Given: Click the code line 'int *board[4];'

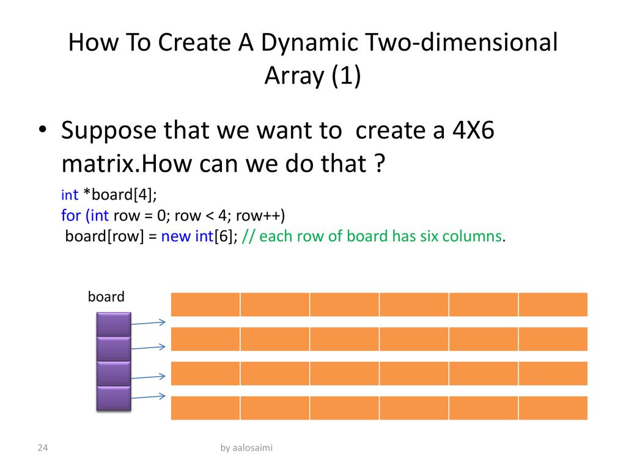Looking at the screenshot, I should pos(109,195).
